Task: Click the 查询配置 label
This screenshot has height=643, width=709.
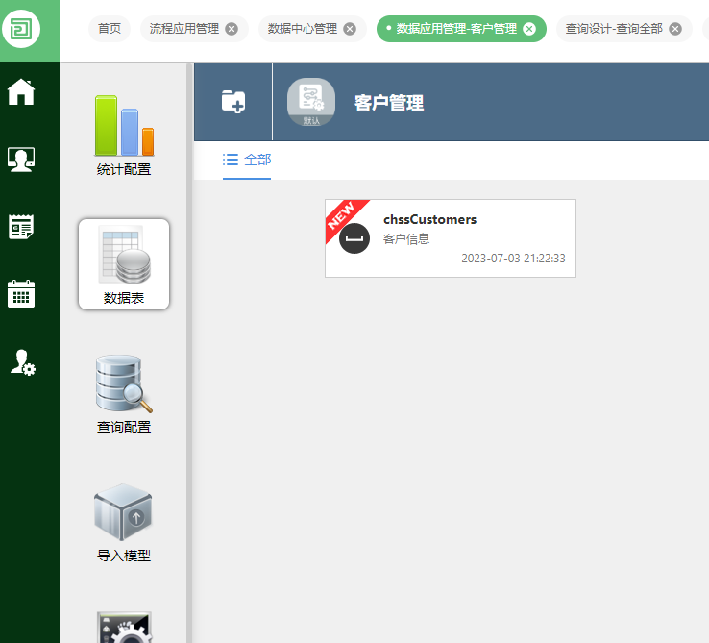Action: click(x=123, y=427)
